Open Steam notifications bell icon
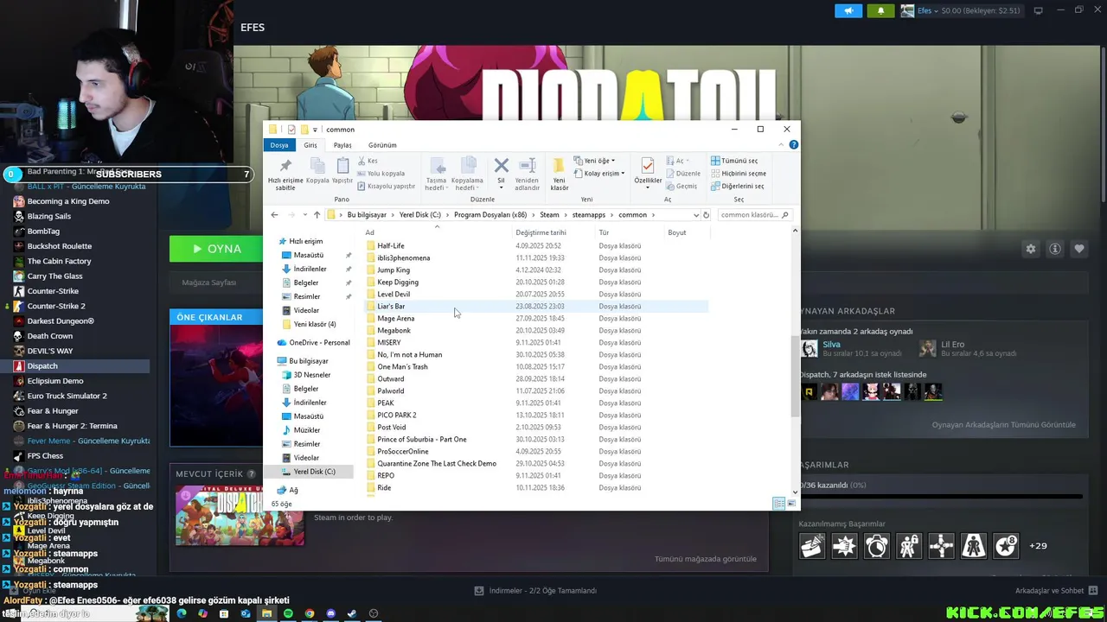The image size is (1107, 622). tap(880, 10)
